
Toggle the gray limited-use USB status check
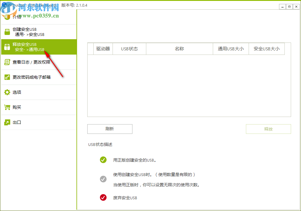tap(103, 179)
